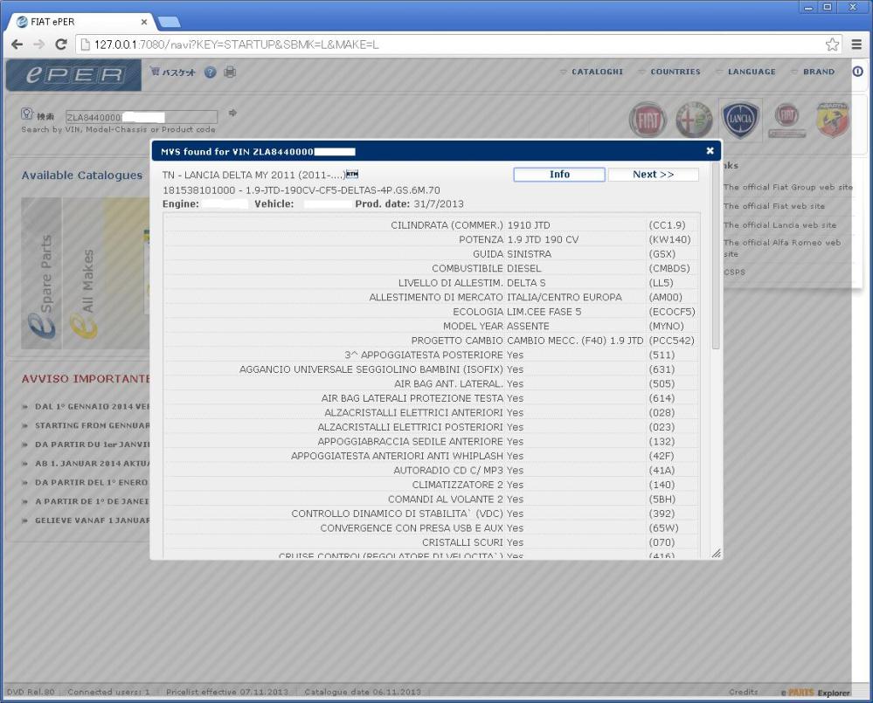Image resolution: width=873 pixels, height=703 pixels.
Task: Close the FIAT ePER browser tab
Action: (x=143, y=22)
